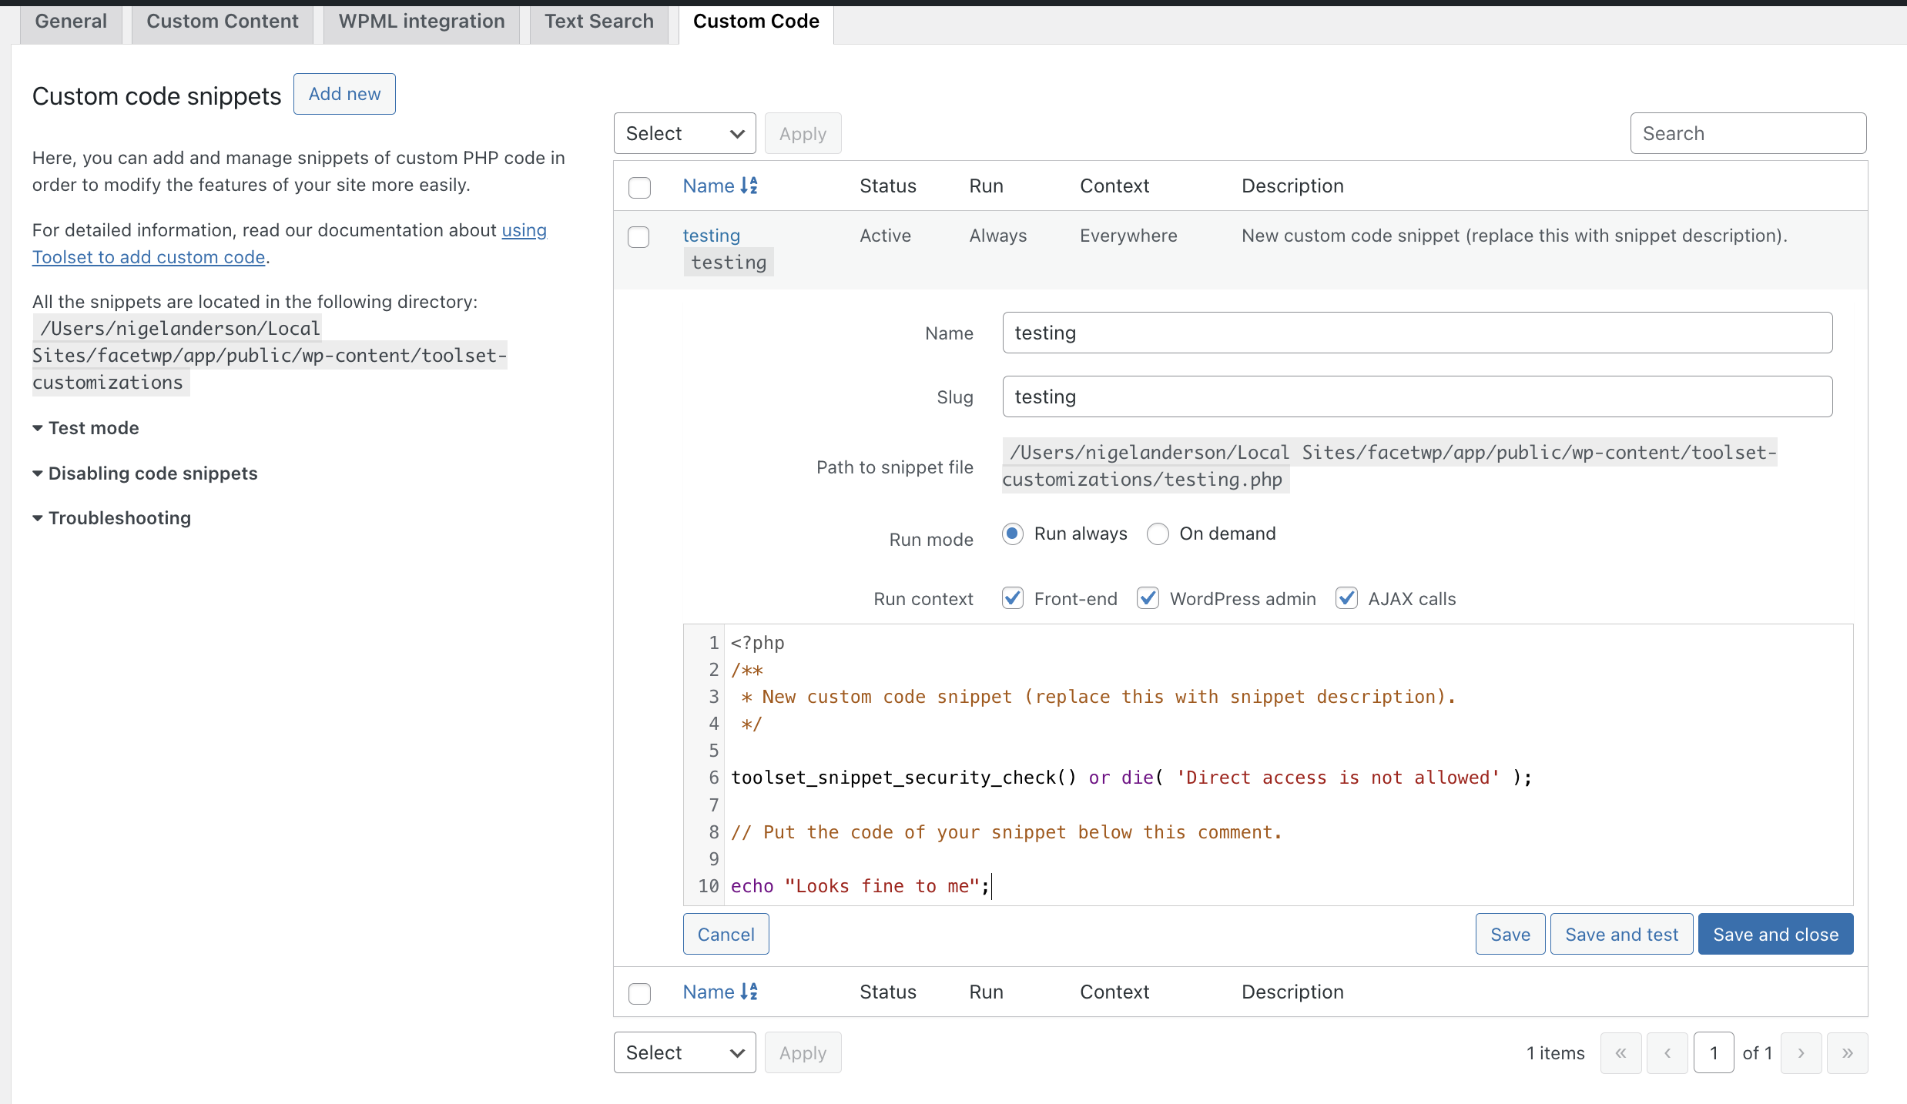The height and width of the screenshot is (1104, 1907).
Task: Click the 'Active' status cell
Action: [x=885, y=236]
